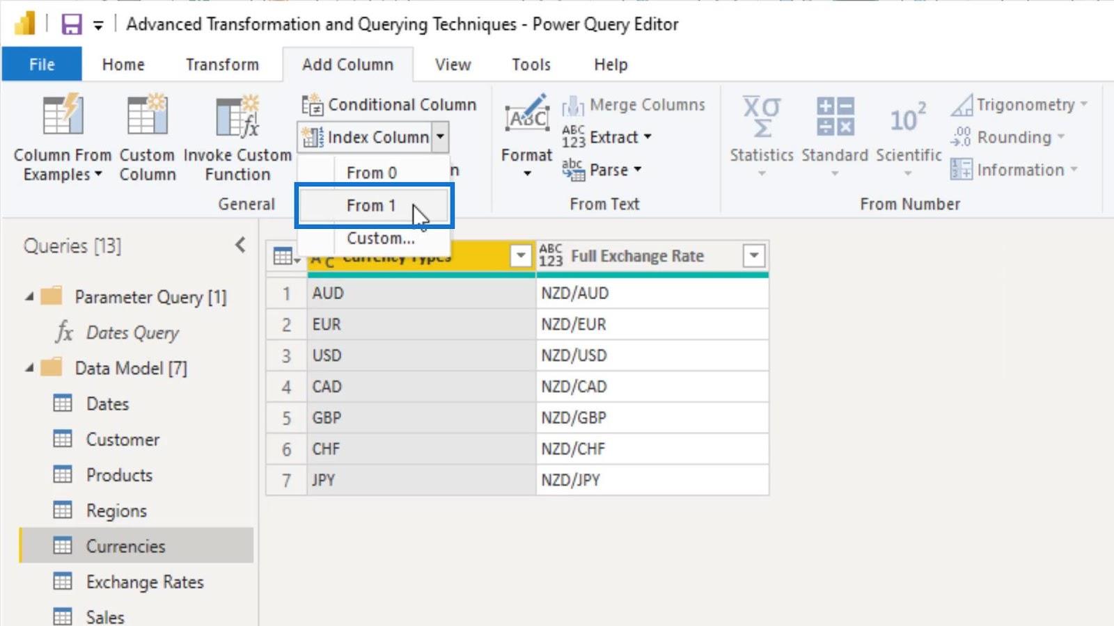Click the Index Column button

pyautogui.click(x=365, y=137)
